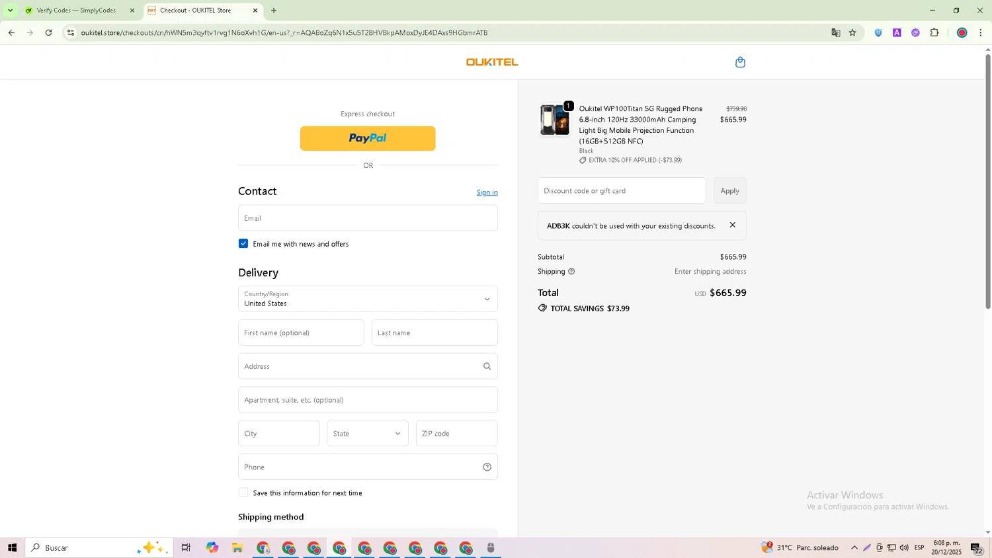This screenshot has width=992, height=558.
Task: Dismiss the ADB3K discount error message
Action: point(732,225)
